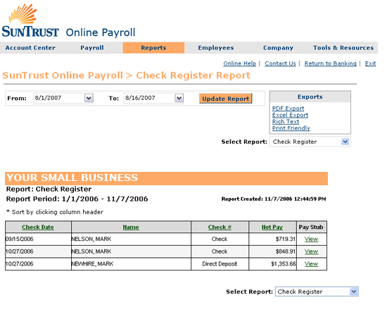Screen dimensions: 387x317
Task: Sort by Check # column header
Action: [220, 227]
